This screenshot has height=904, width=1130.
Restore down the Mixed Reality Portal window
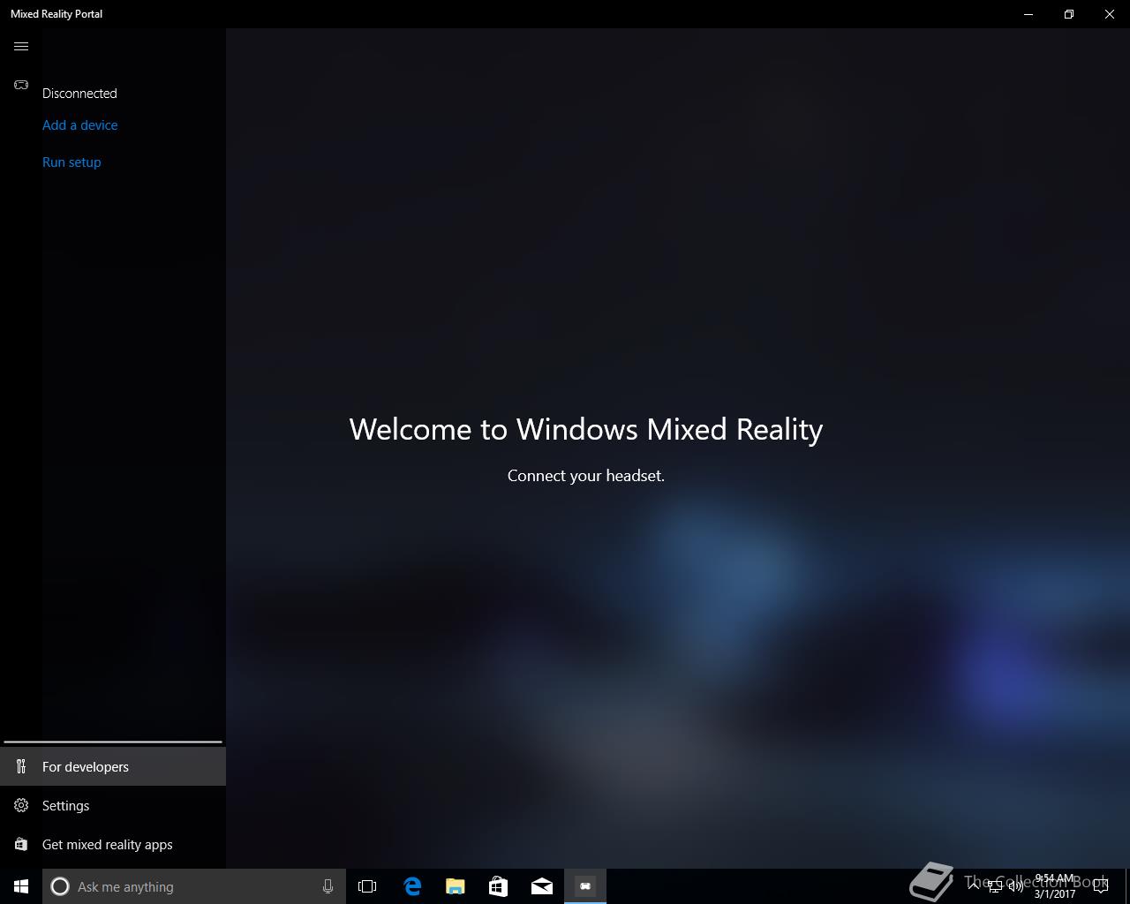tap(1069, 14)
